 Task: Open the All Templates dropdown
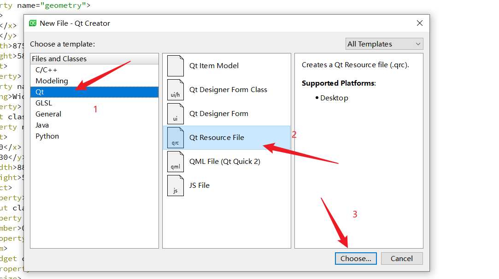[384, 44]
